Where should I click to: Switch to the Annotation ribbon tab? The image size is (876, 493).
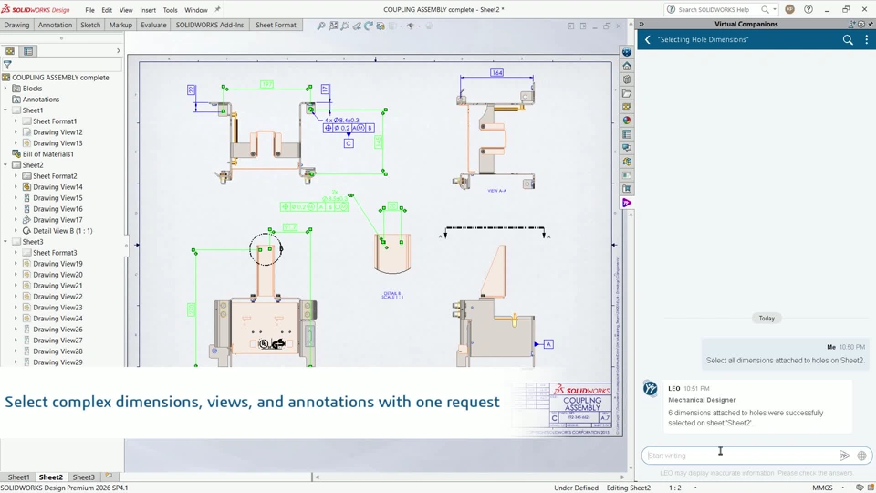(55, 26)
